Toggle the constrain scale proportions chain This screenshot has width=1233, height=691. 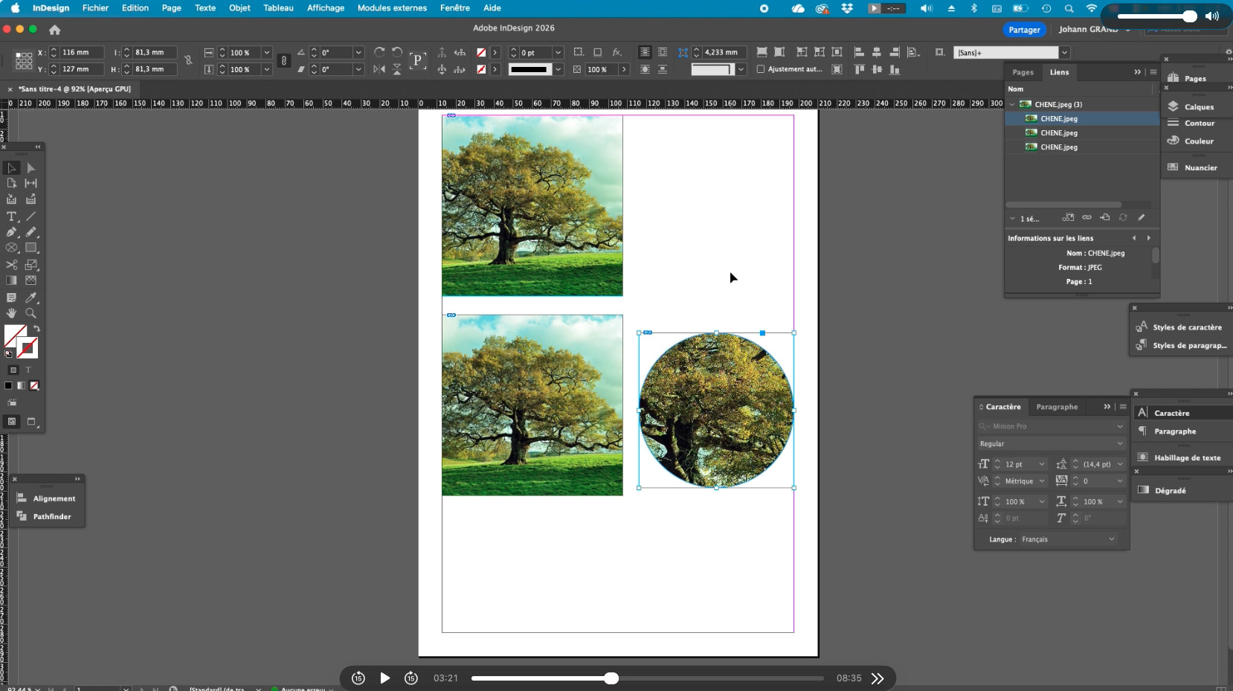point(283,61)
